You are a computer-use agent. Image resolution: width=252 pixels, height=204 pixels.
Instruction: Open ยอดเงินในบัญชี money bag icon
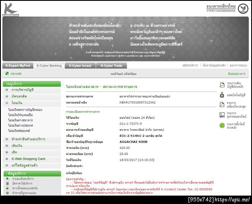(x=222, y=95)
